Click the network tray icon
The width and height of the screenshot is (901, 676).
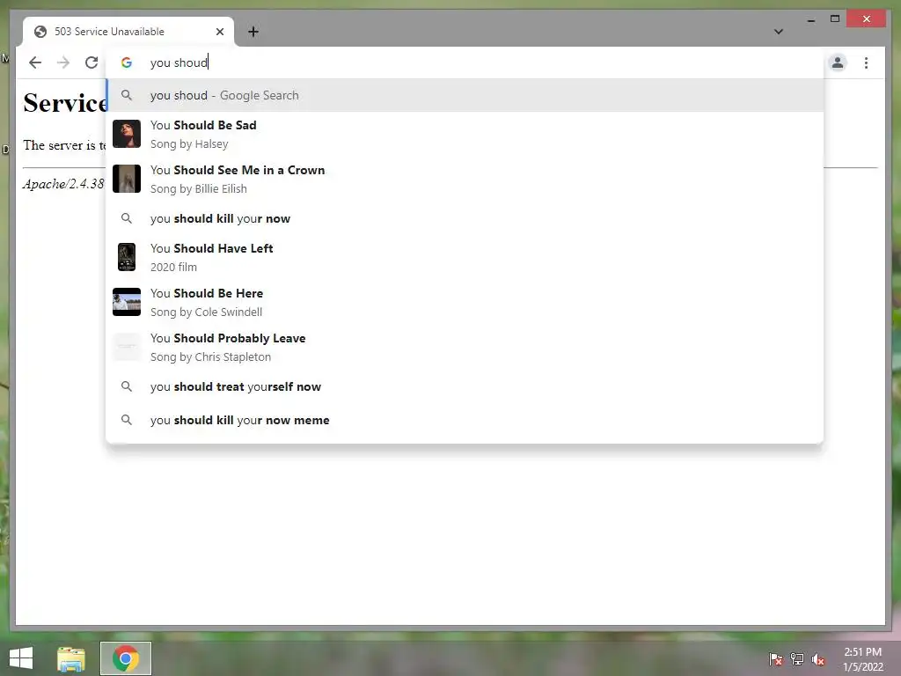click(x=797, y=658)
